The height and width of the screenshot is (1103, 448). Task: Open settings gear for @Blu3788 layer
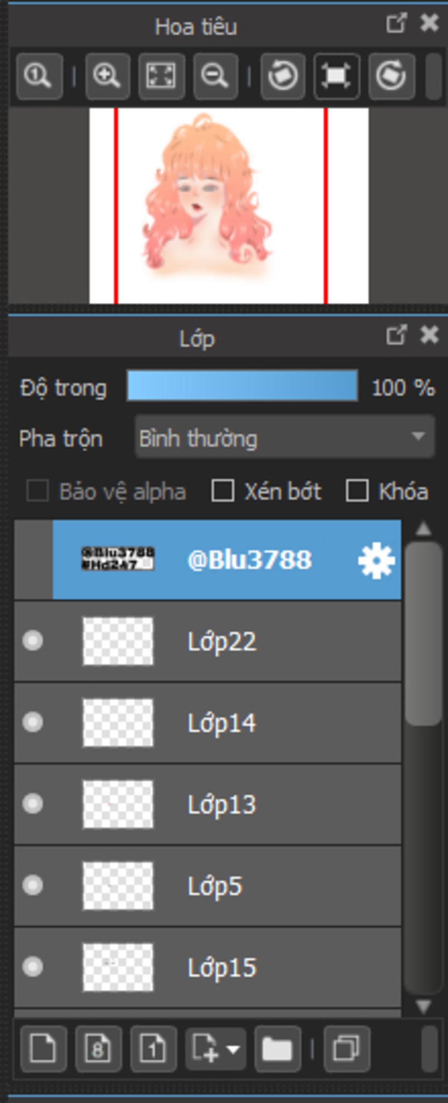[x=376, y=561]
